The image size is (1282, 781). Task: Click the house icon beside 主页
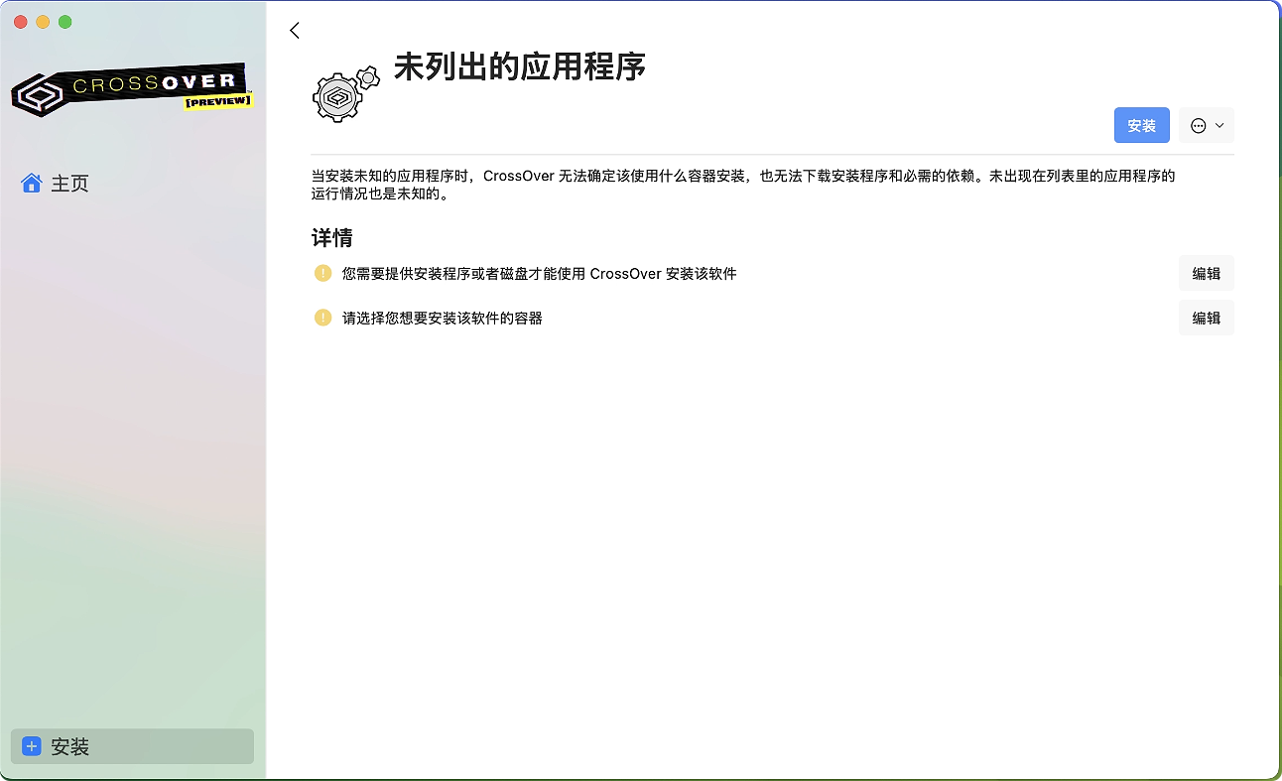click(32, 184)
